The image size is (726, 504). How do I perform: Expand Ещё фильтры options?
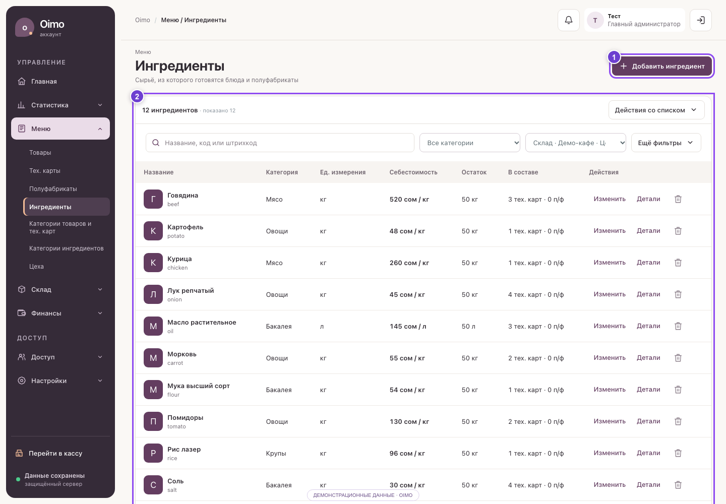click(x=666, y=143)
